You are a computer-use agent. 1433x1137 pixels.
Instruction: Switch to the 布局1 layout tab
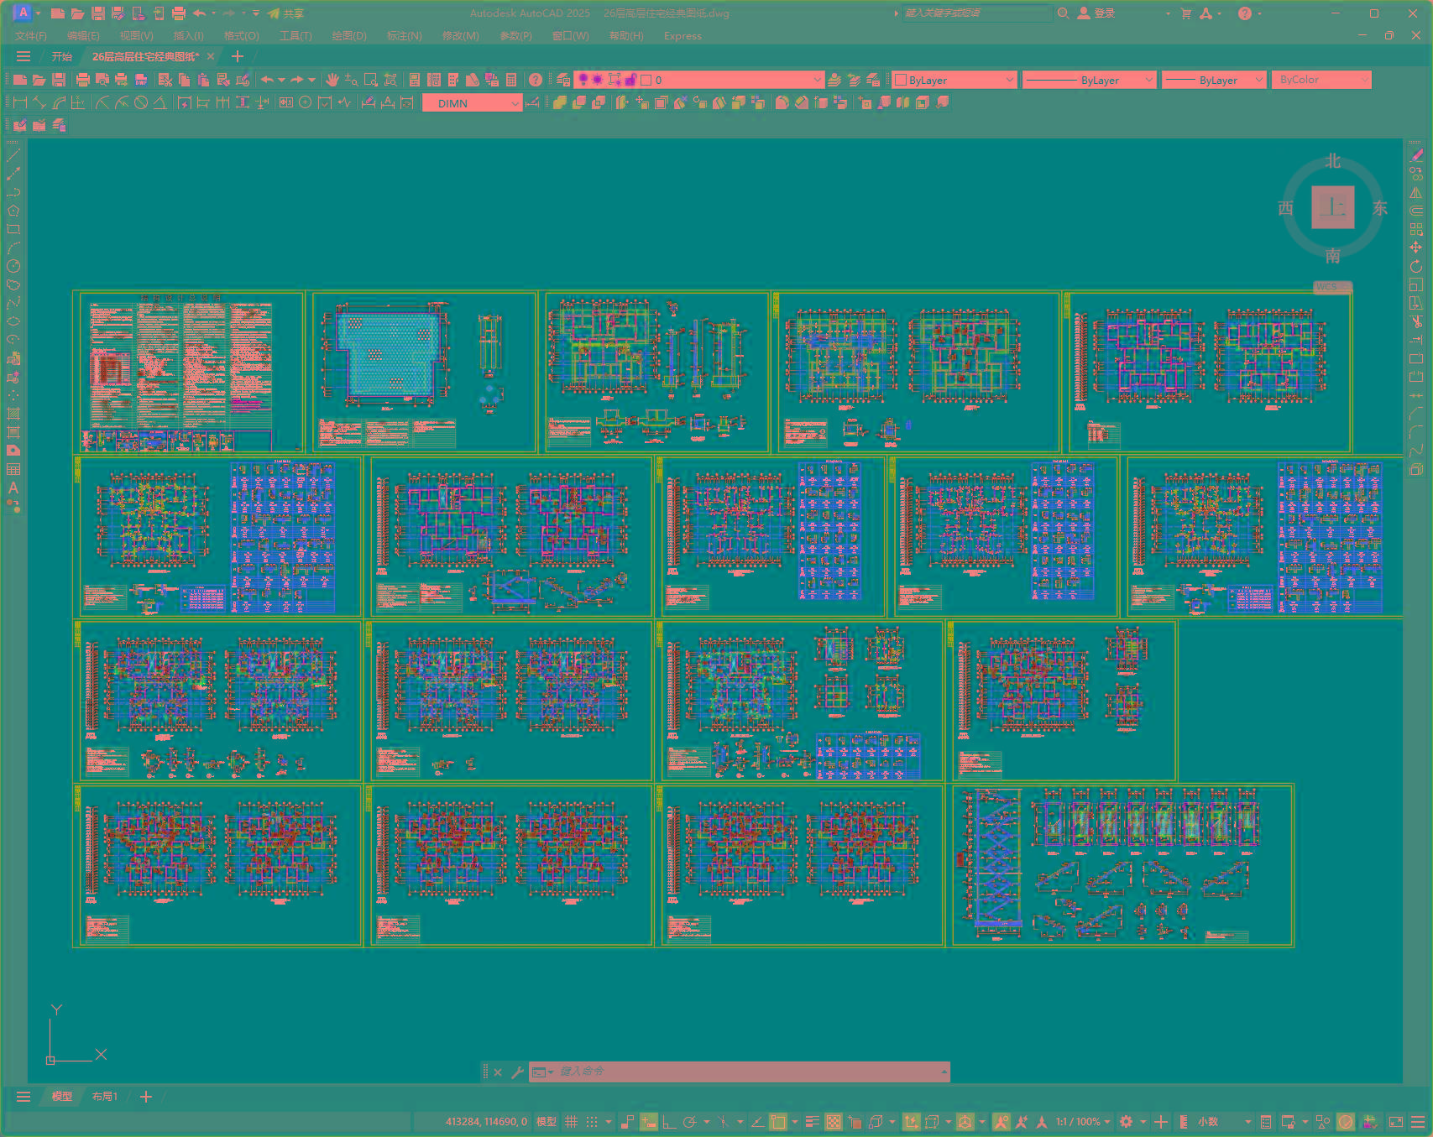[x=105, y=1096]
